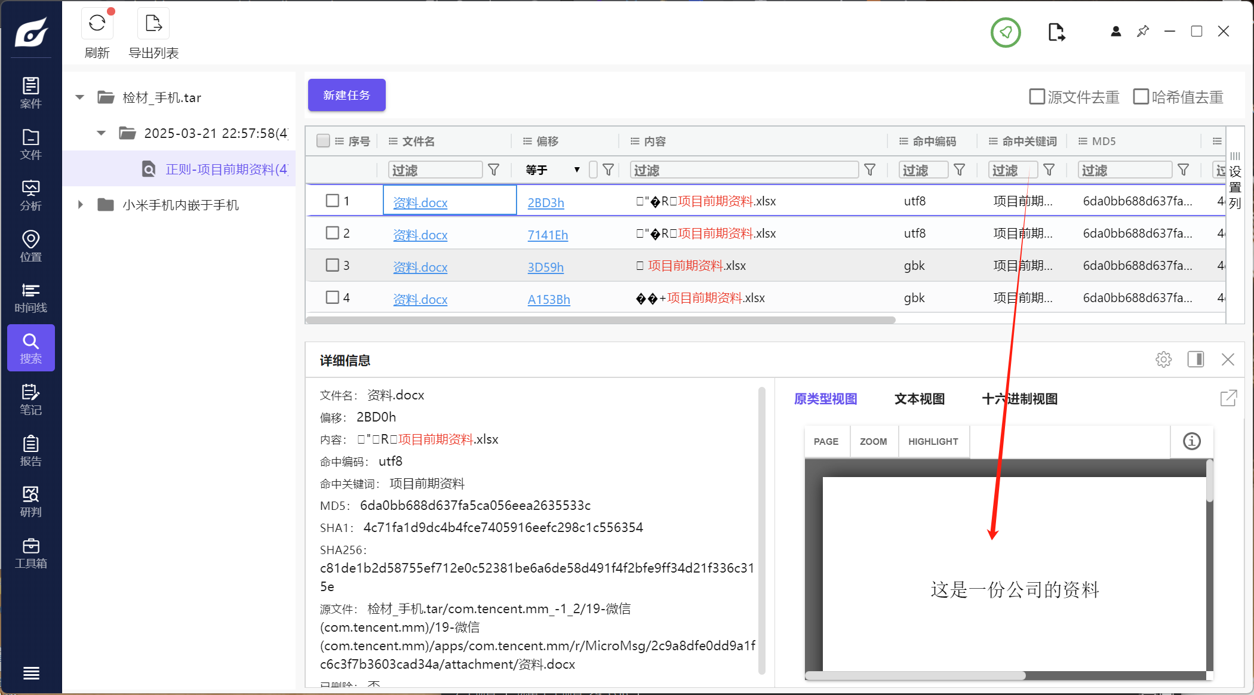Screen dimensions: 1254x695
Task: Check the row 3 checkbox
Action: click(333, 265)
